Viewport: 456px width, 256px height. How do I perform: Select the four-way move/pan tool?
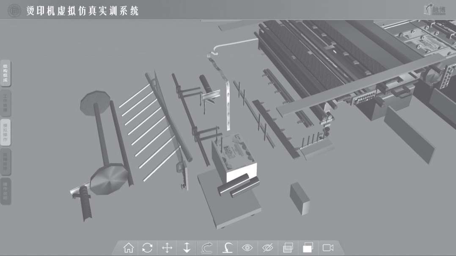[167, 248]
